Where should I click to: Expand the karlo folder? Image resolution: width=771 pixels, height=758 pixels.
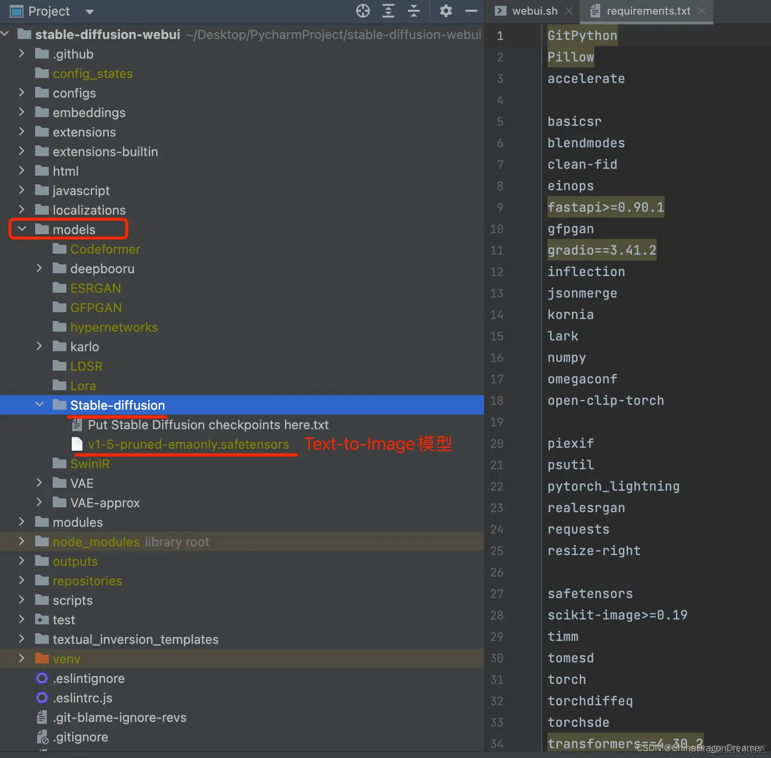click(39, 346)
